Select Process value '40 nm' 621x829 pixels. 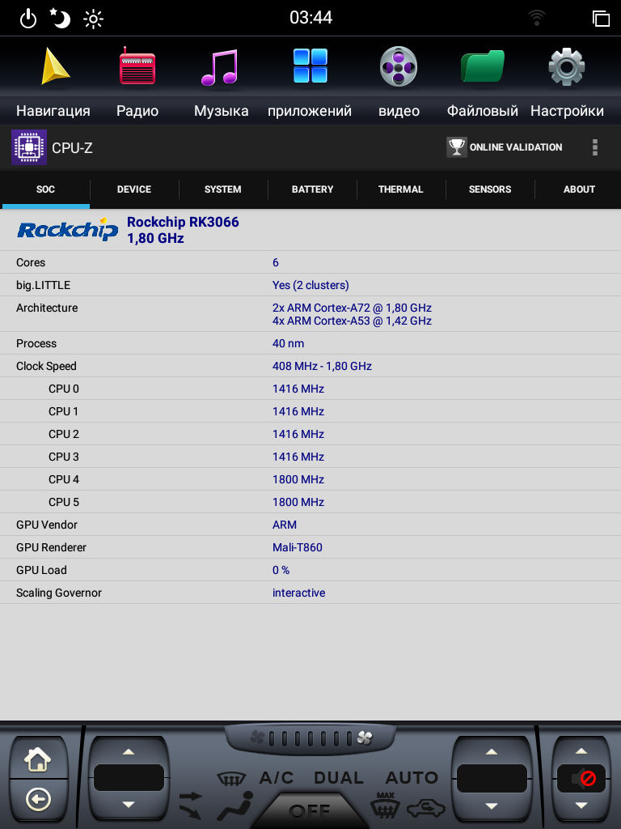tap(289, 343)
